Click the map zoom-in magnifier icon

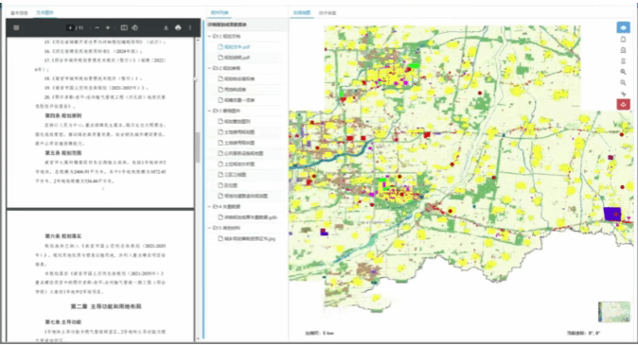[x=623, y=72]
